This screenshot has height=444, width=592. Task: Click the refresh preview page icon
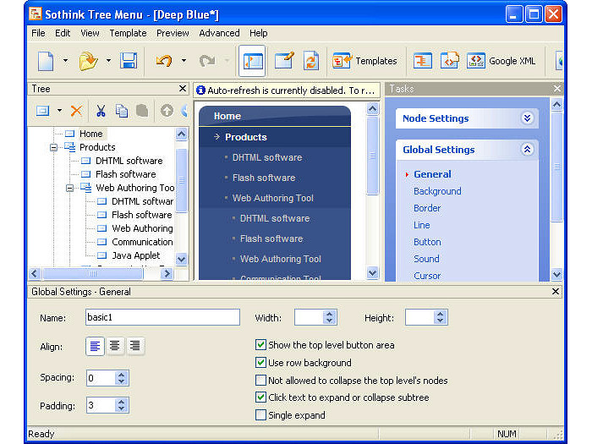(x=310, y=61)
